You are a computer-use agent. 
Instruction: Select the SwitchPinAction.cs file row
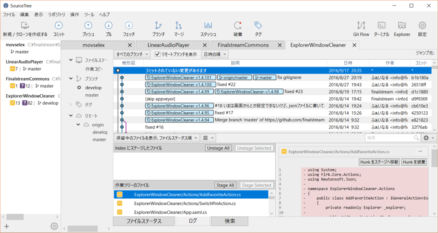(x=191, y=204)
